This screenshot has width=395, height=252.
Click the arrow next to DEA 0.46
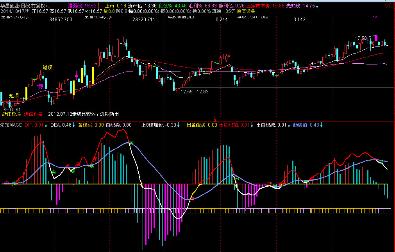pos(73,125)
